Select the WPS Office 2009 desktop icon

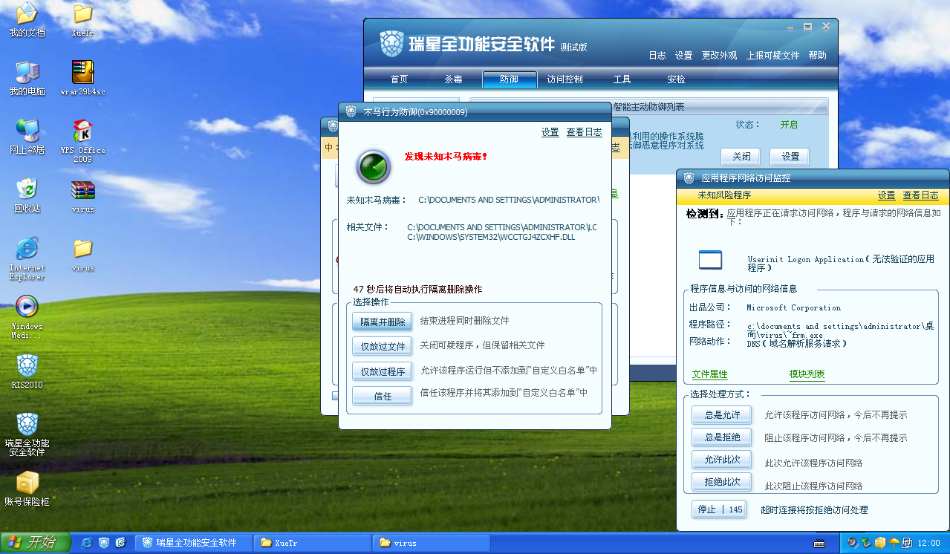click(82, 141)
